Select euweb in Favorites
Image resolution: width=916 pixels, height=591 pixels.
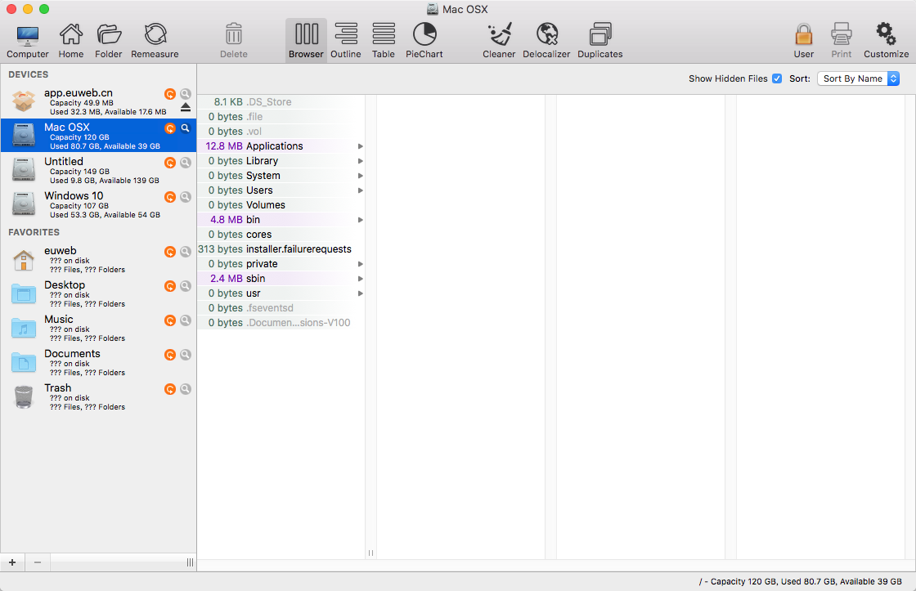pyautogui.click(x=98, y=259)
